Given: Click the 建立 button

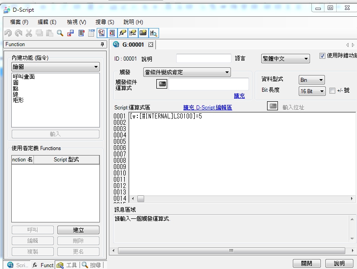Looking at the screenshot, I should point(78,230).
